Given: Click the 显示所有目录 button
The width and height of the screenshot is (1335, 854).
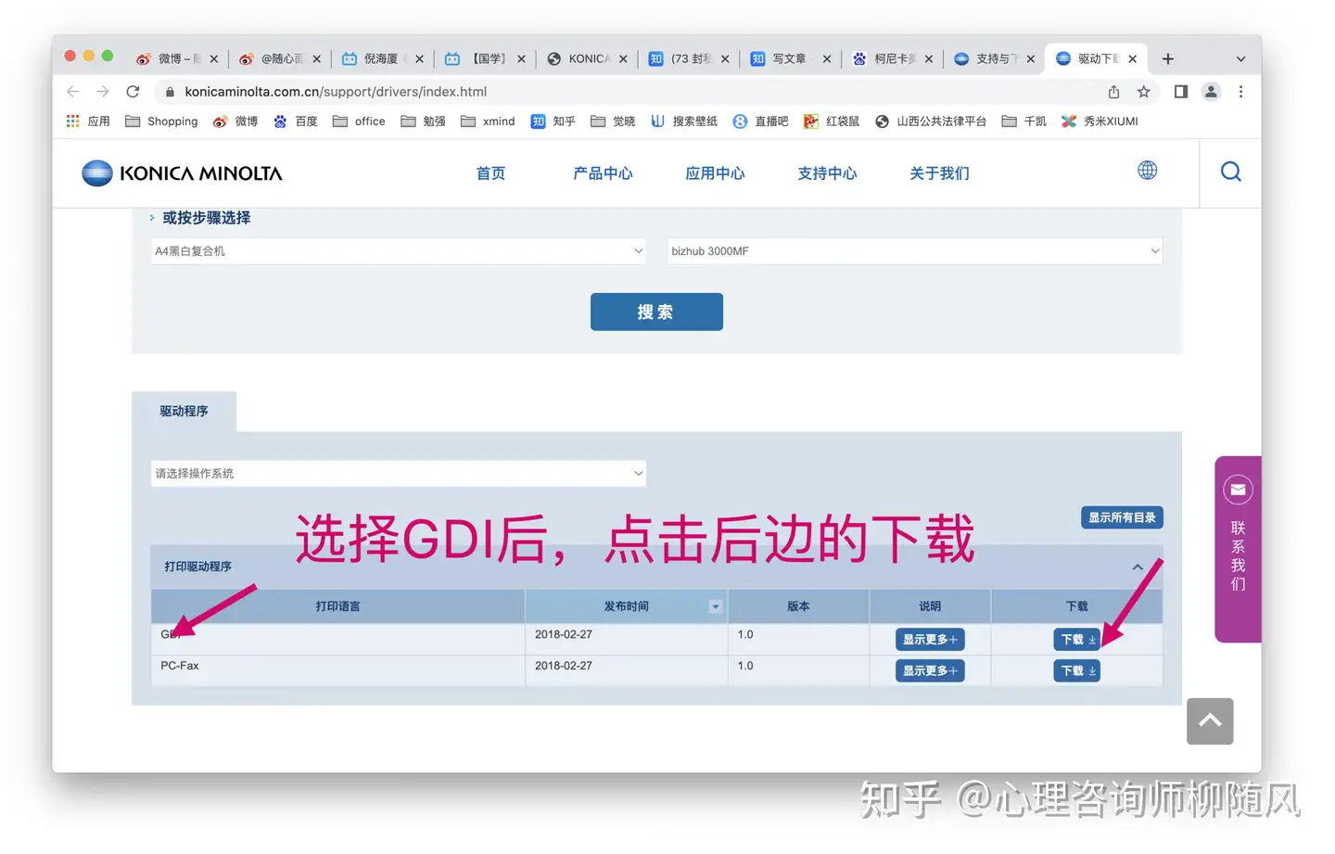Looking at the screenshot, I should (x=1122, y=517).
